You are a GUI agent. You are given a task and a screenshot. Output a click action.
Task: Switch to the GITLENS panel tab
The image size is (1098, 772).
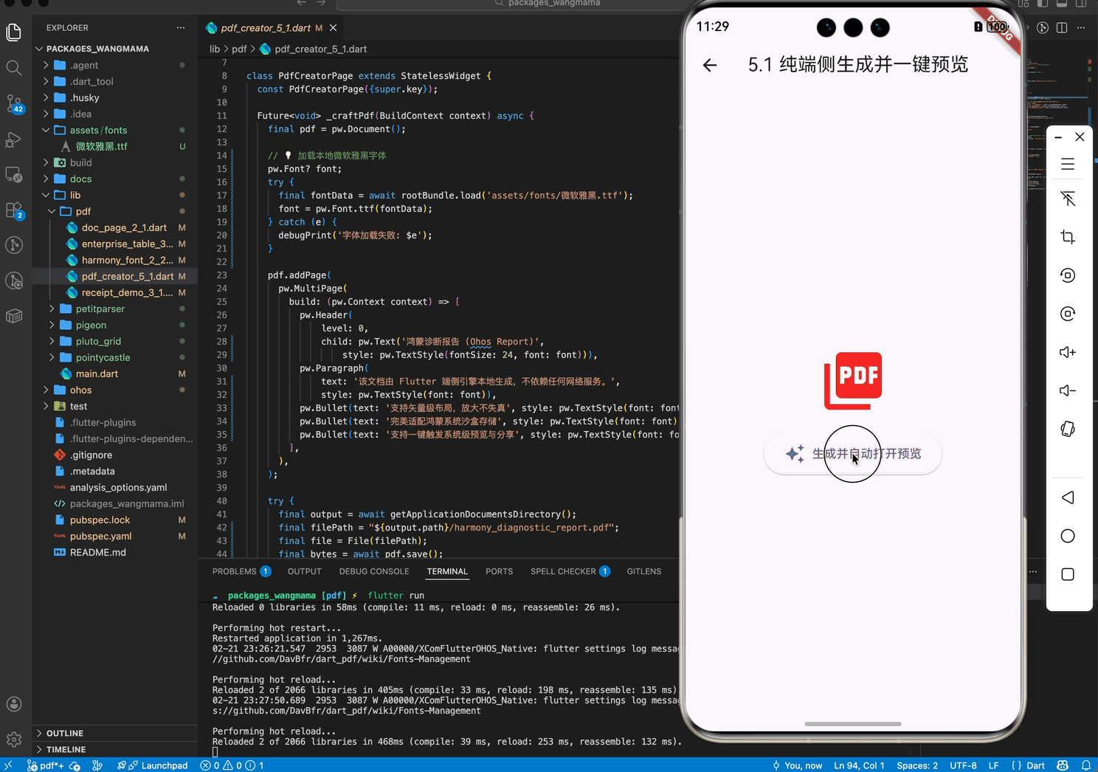pos(644,571)
